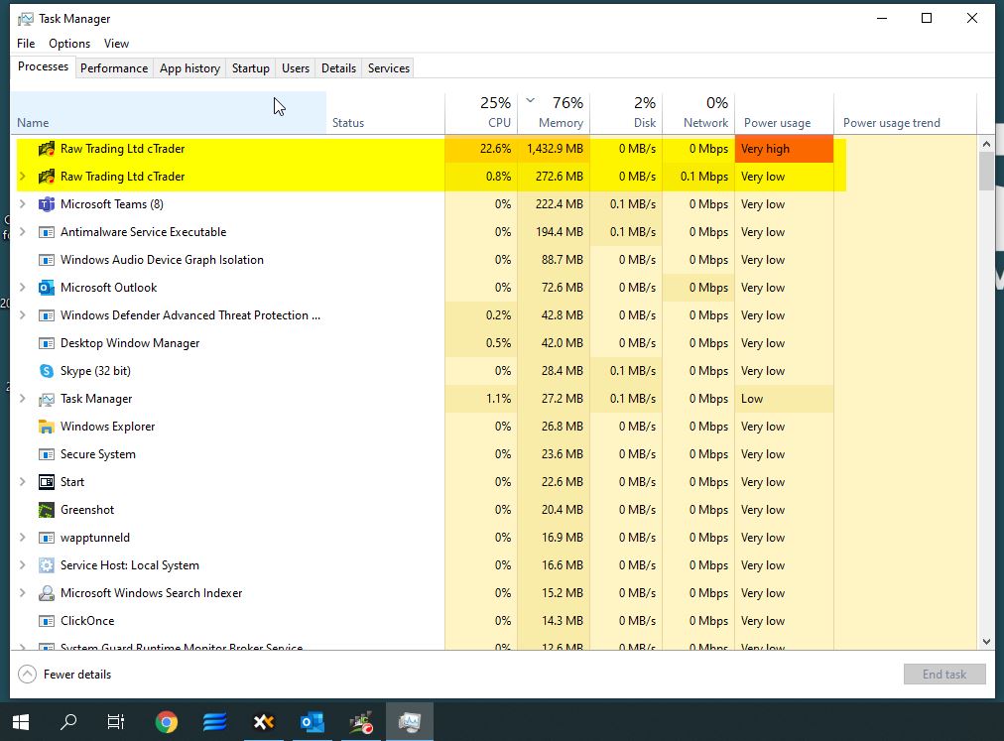1004x741 pixels.
Task: Expand Service Host: Local System
Action: point(23,564)
